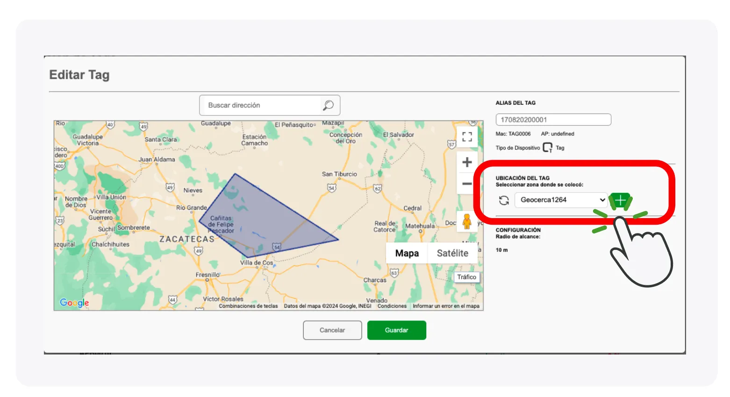Click the Cancelar button
The width and height of the screenshot is (730, 397).
coord(332,330)
